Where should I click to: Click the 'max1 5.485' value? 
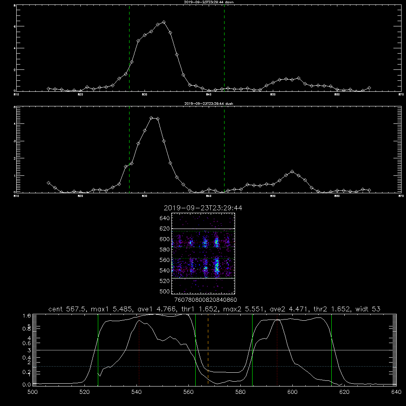tap(111, 309)
